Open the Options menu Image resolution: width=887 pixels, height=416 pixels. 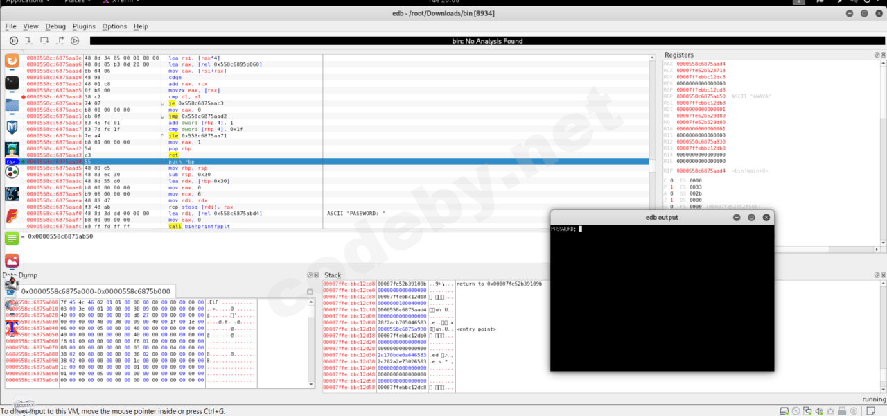click(114, 26)
